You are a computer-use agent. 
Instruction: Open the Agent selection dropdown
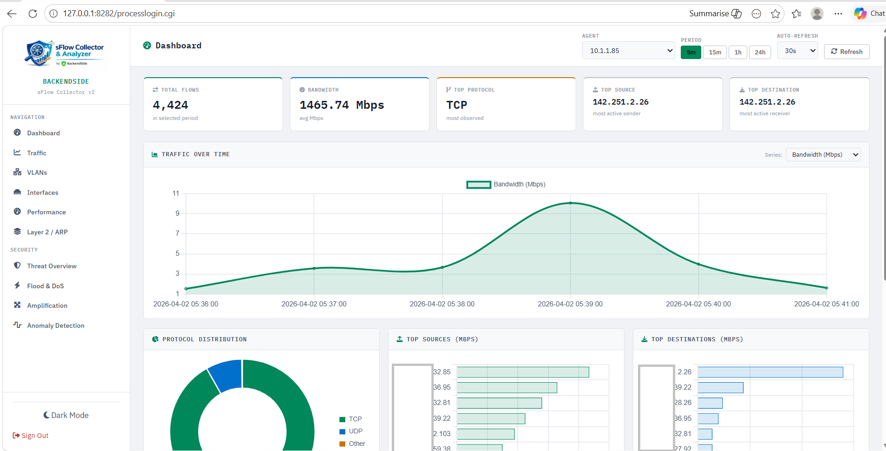point(628,50)
